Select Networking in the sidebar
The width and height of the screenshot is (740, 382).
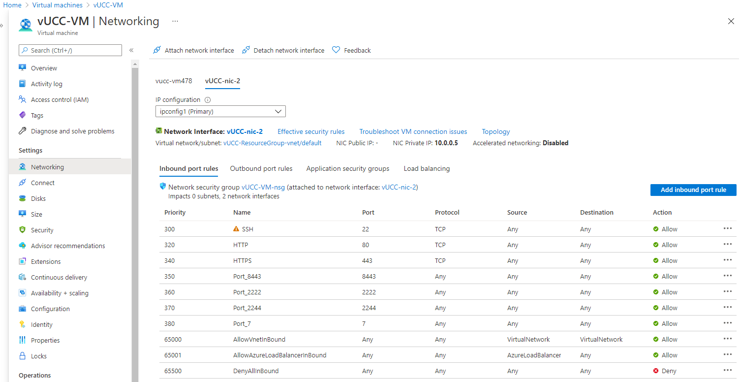click(70, 167)
